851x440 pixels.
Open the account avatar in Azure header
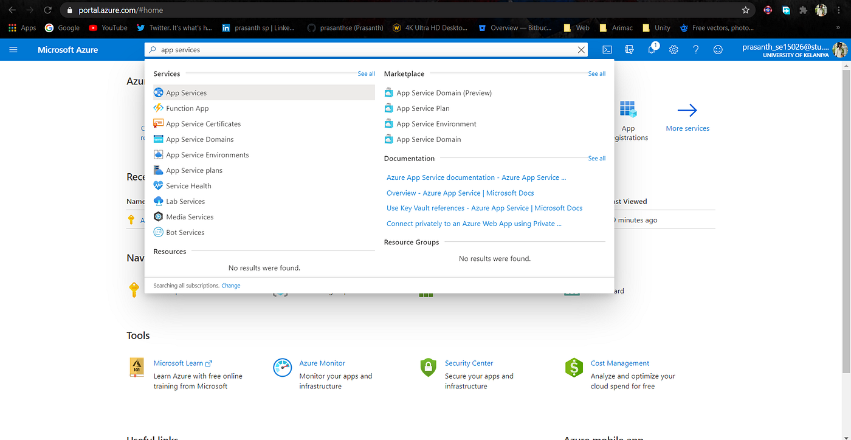point(840,50)
